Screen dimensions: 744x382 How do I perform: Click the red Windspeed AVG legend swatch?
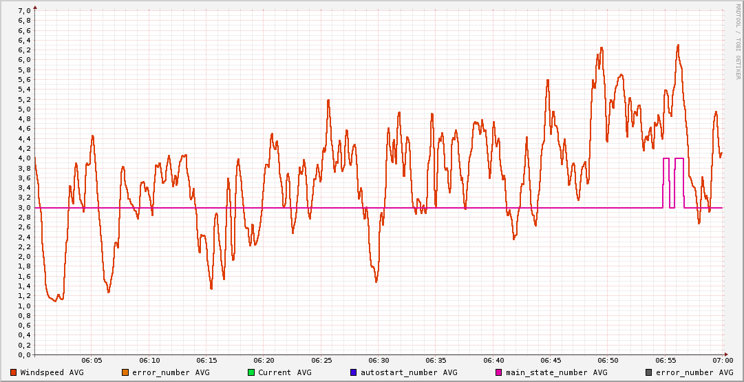14,372
